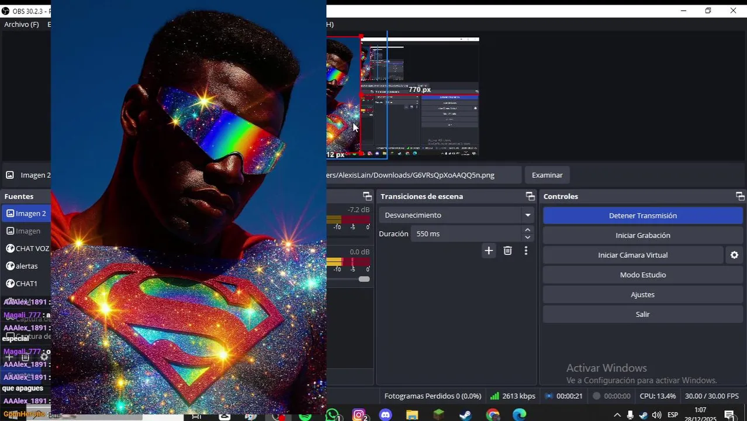Click the globe icon beside CHAT VOZ
Screen dimensions: 747x421
[10, 249]
